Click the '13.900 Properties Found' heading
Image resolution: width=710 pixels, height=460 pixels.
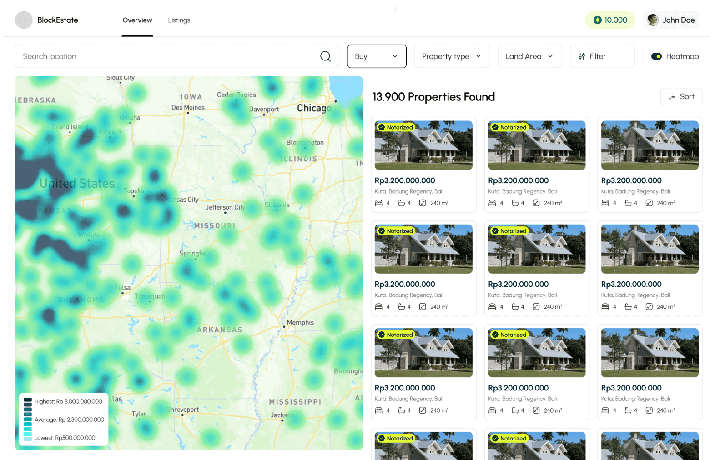(433, 97)
